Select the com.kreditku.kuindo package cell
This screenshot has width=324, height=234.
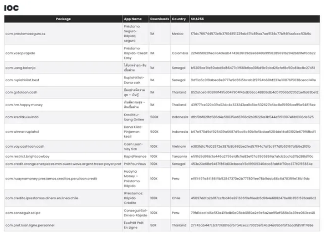coord(23,117)
